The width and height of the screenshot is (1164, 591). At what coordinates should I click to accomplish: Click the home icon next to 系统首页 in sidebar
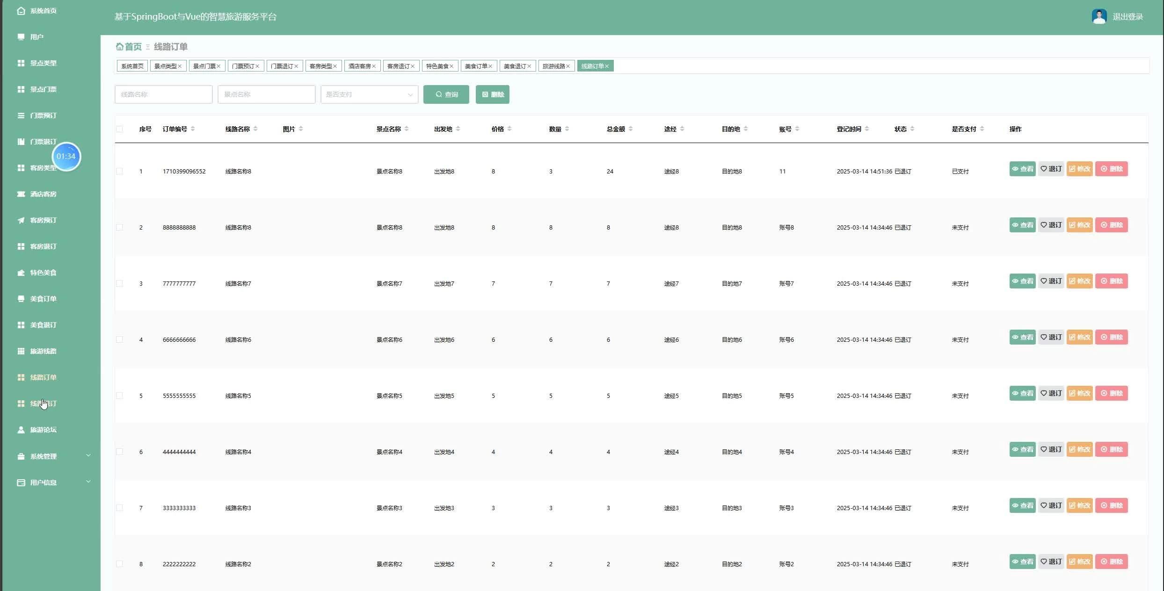[21, 11]
